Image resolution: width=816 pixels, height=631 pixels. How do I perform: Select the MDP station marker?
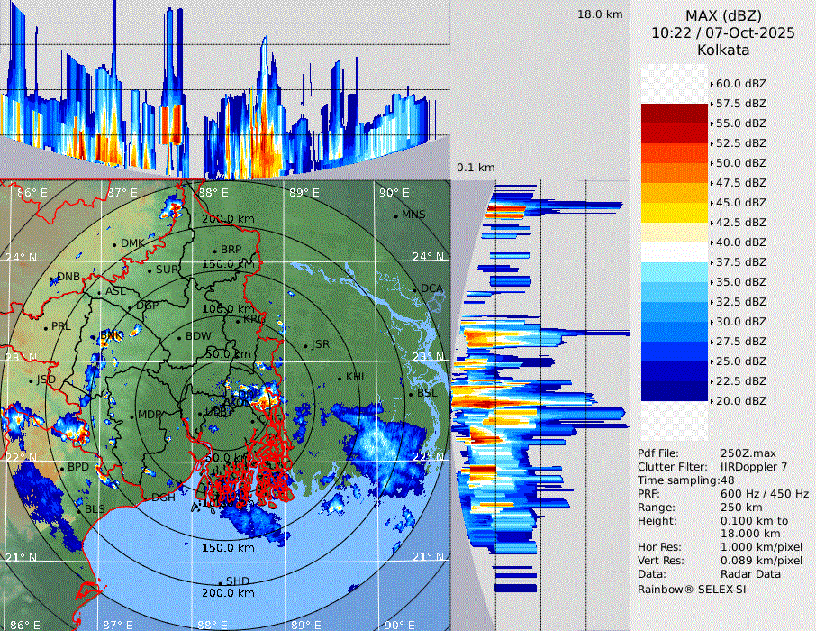131,416
